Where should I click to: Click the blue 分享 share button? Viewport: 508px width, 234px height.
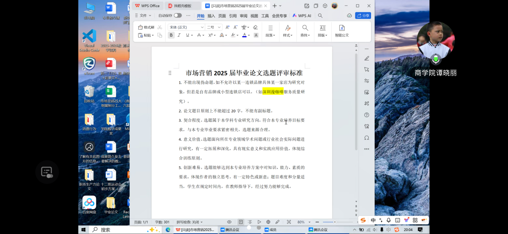363,16
